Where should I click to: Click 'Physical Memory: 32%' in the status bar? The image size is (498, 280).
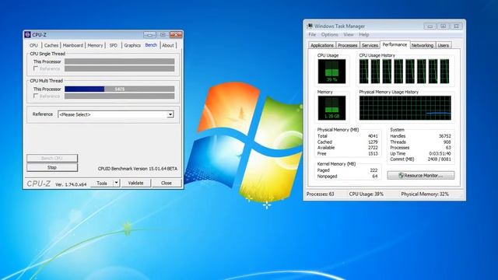pos(425,194)
